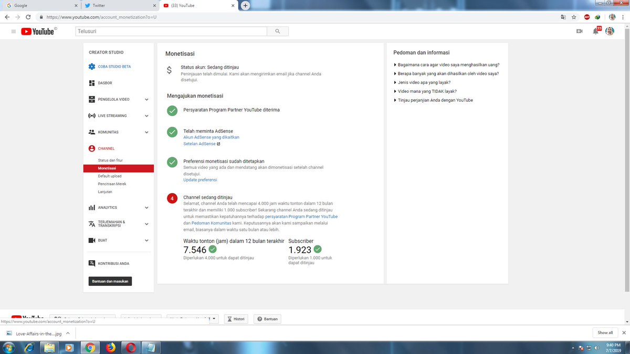The image size is (630, 354).
Task: Select the Monetisasi sidebar item
Action: tap(119, 168)
